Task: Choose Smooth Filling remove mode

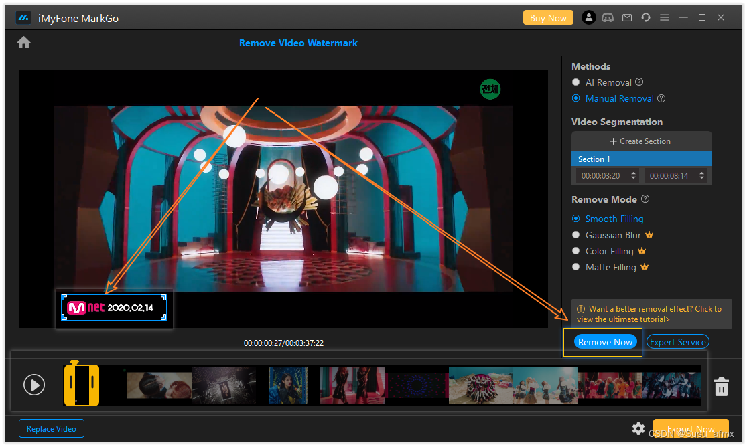Action: click(x=576, y=219)
